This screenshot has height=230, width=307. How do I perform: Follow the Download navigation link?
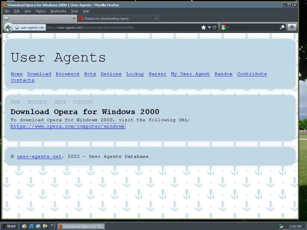tap(39, 74)
